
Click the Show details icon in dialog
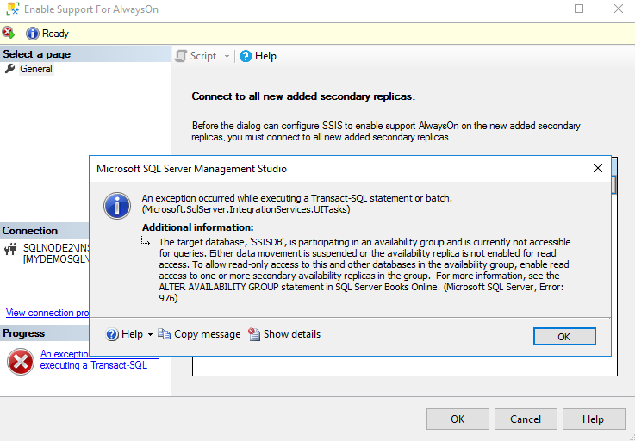click(x=254, y=334)
